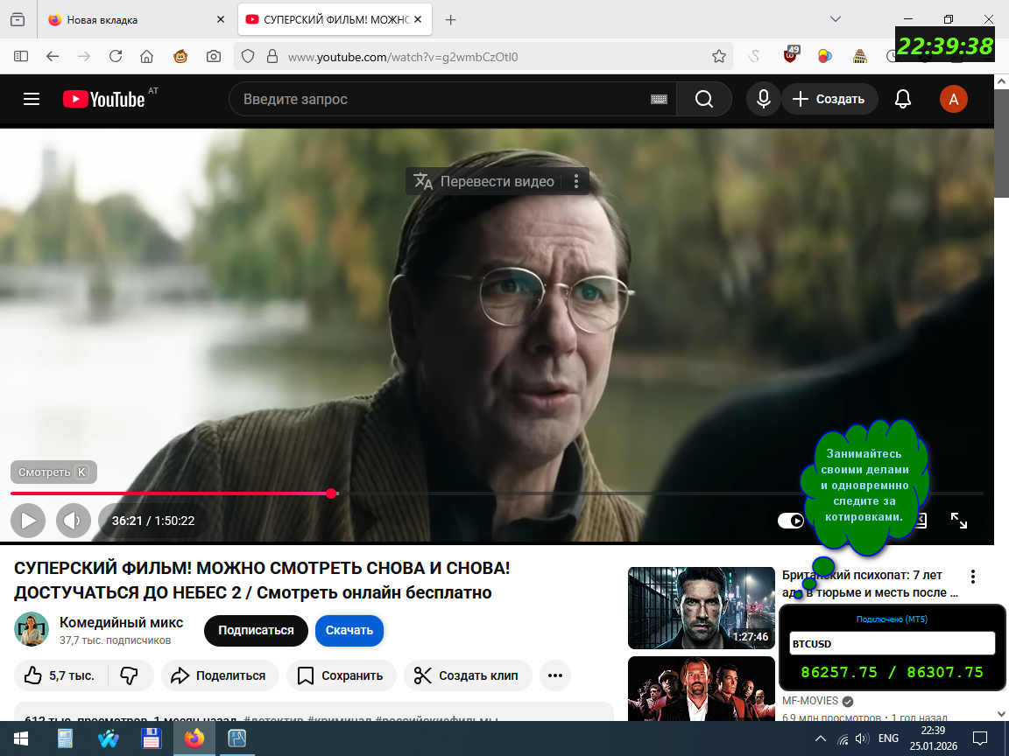The width and height of the screenshot is (1009, 756).
Task: Open more options next to Перевести видео
Action: tap(576, 181)
